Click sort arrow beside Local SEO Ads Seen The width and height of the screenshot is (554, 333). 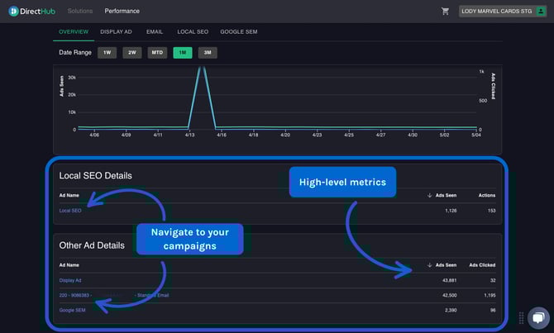[x=430, y=195]
